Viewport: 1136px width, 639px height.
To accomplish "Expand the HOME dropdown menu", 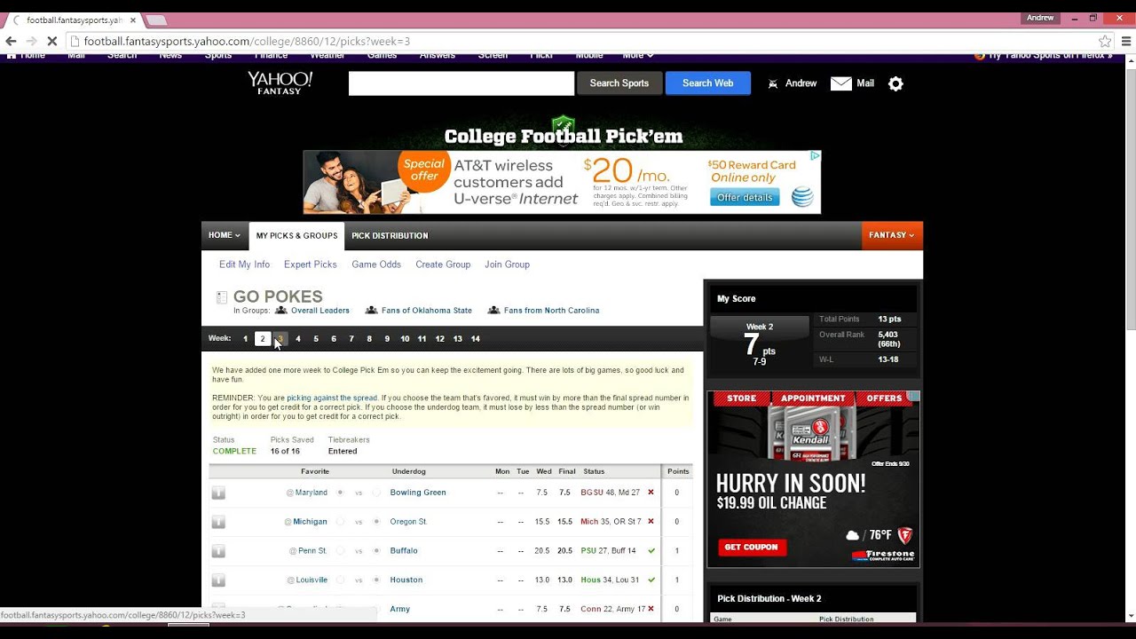I will (x=225, y=235).
